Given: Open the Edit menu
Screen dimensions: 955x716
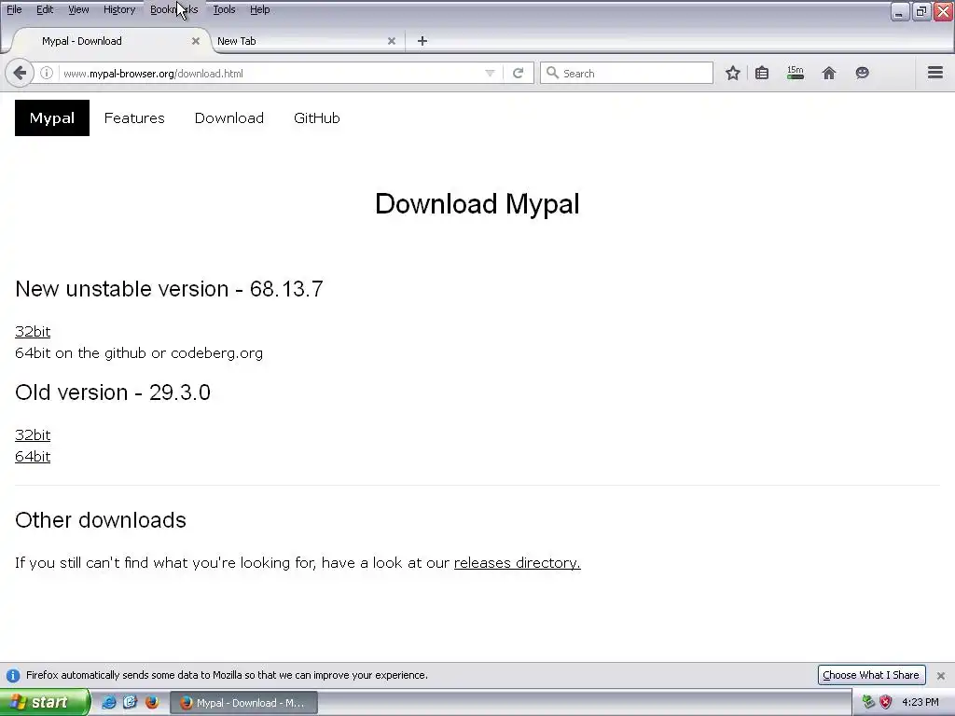Looking at the screenshot, I should point(45,9).
